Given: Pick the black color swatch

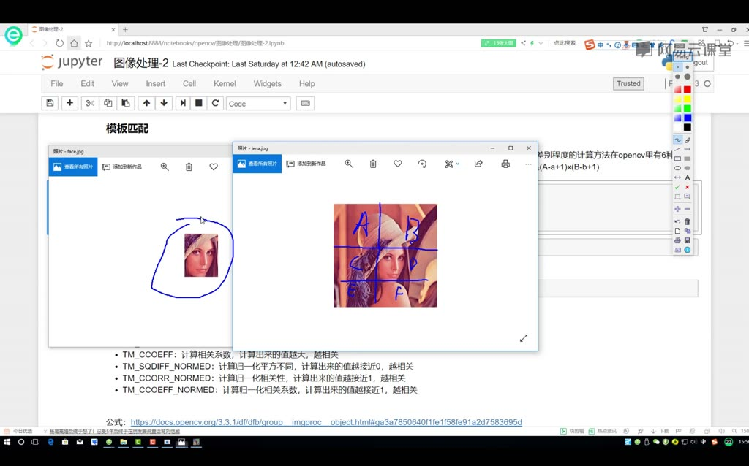Looking at the screenshot, I should tap(687, 127).
